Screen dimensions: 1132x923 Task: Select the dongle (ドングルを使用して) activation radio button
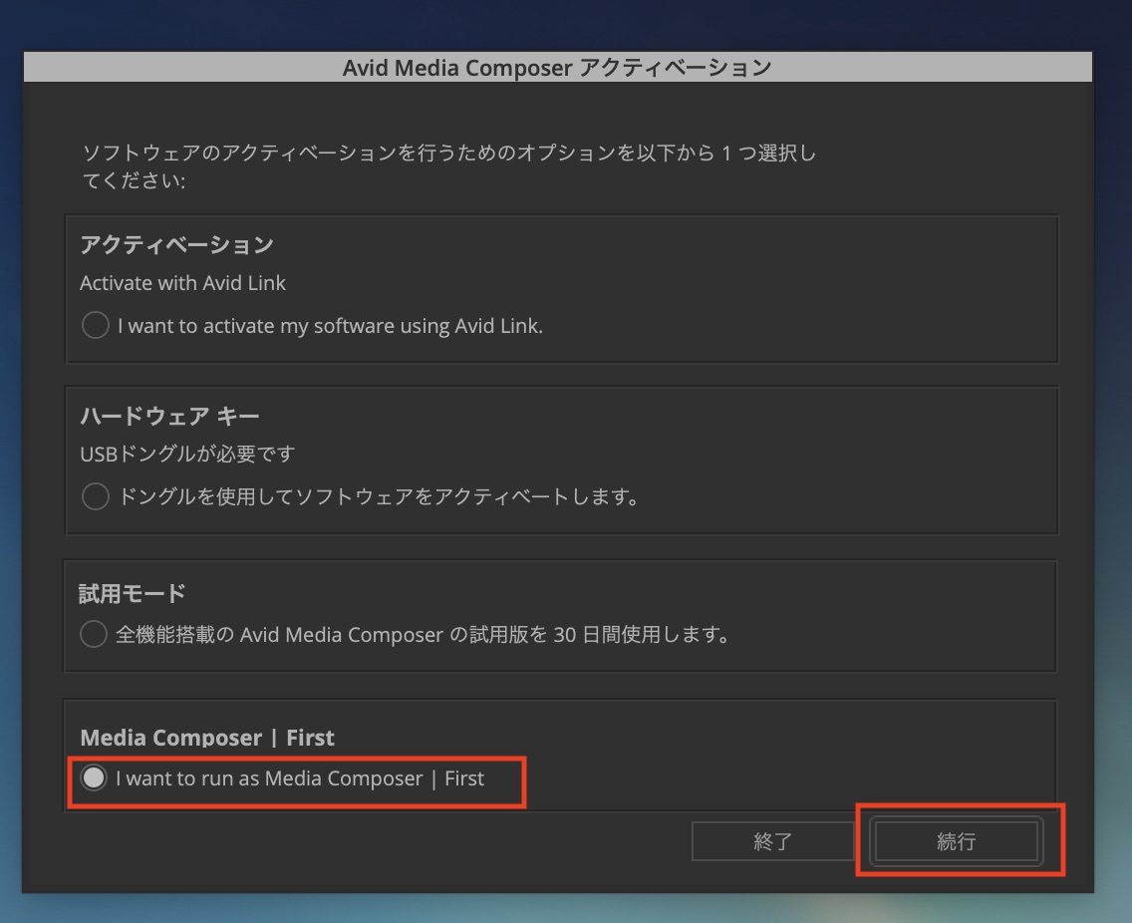click(x=96, y=496)
